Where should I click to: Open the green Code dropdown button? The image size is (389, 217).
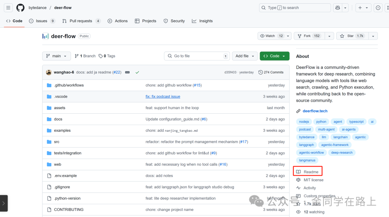274,56
